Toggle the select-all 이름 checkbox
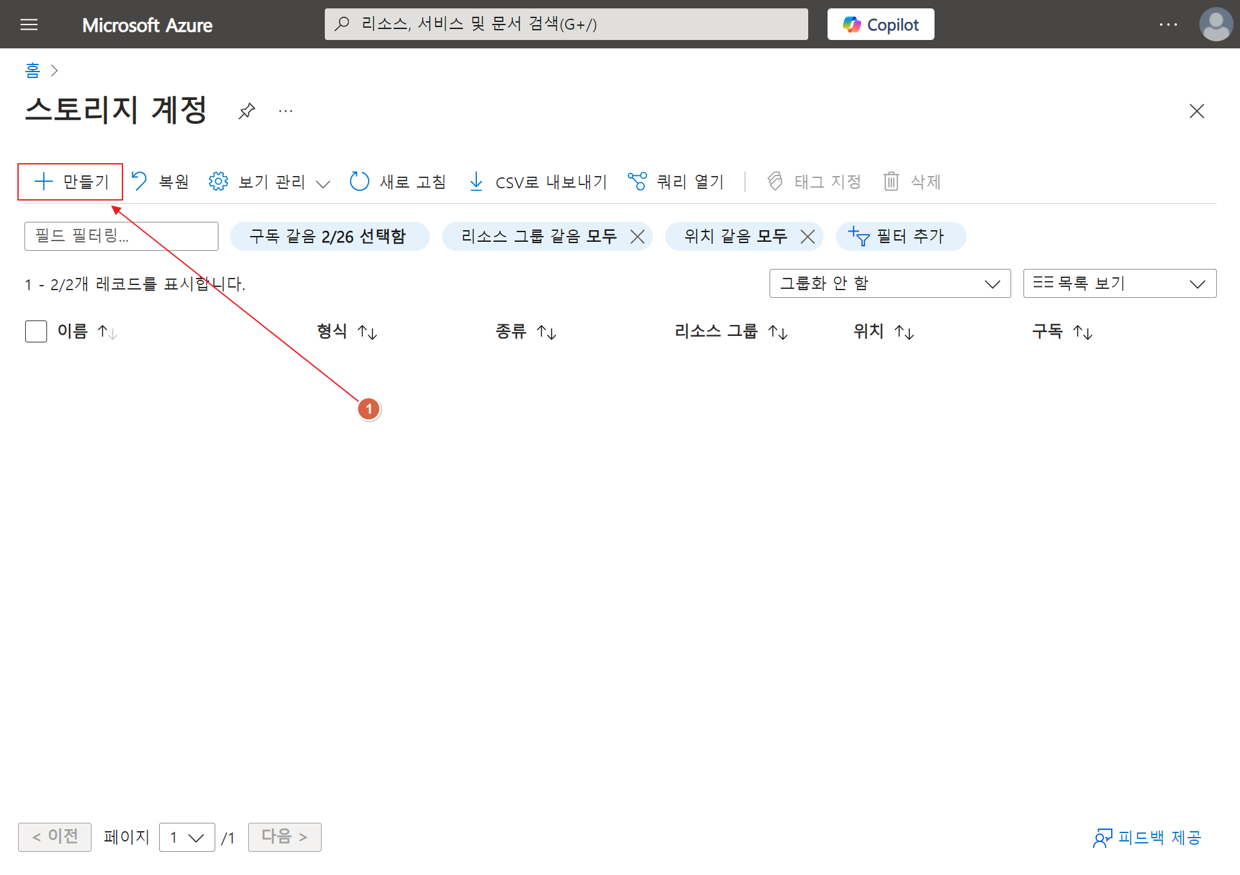Image resolution: width=1240 pixels, height=875 pixels. click(x=36, y=331)
